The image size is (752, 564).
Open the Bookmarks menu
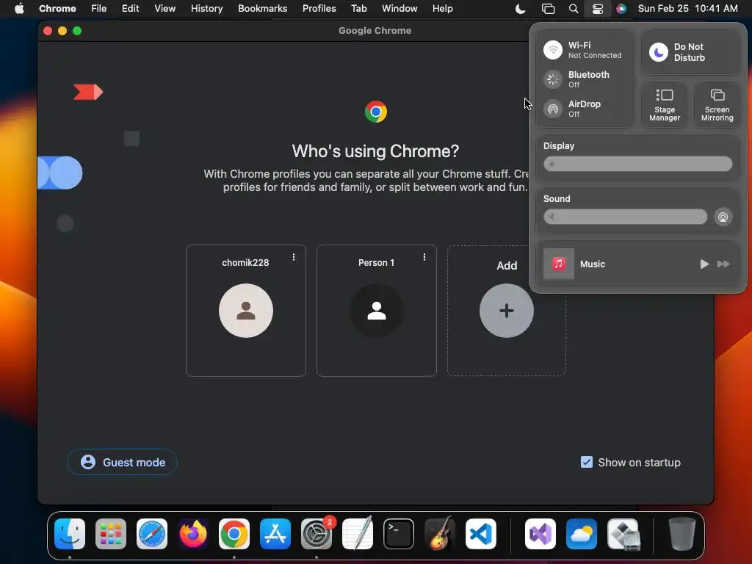pyautogui.click(x=262, y=8)
